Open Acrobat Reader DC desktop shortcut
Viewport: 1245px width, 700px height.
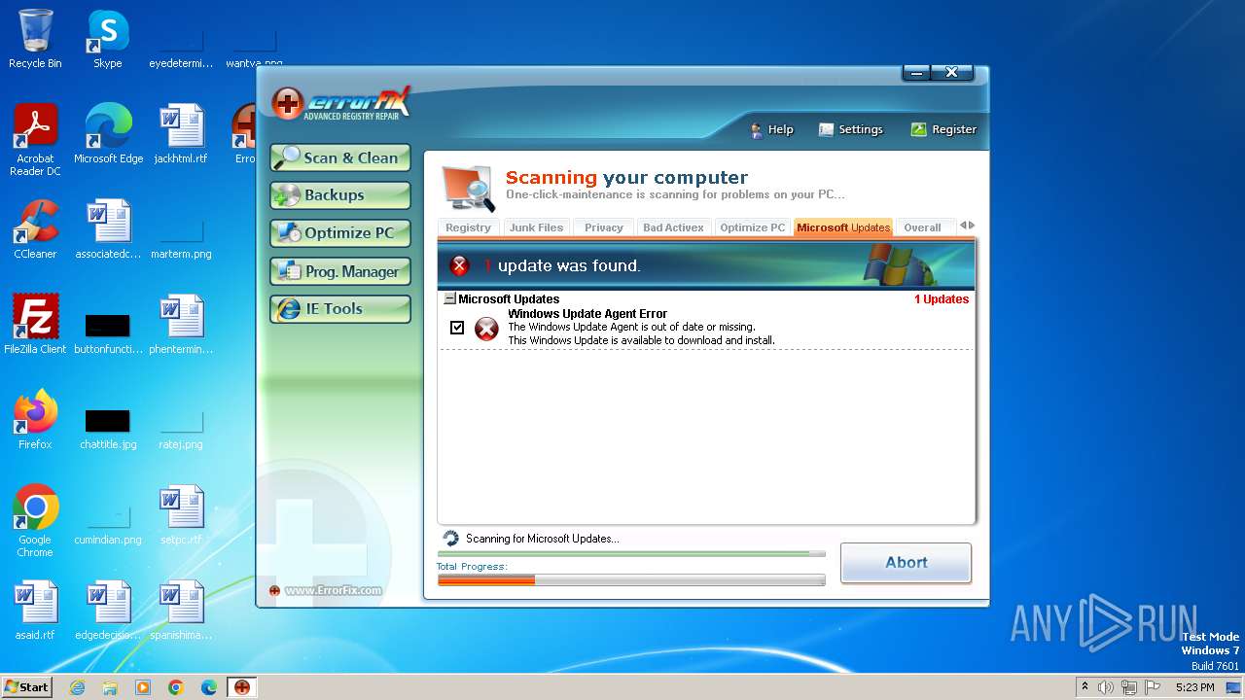[35, 140]
